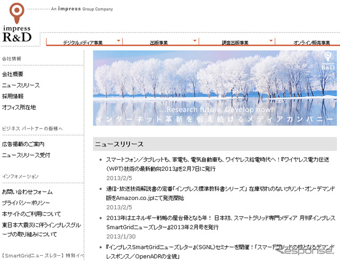Viewport: 340px width, 261px height.
Task: Click the R&D logo in the banner corner
Action: [328, 61]
